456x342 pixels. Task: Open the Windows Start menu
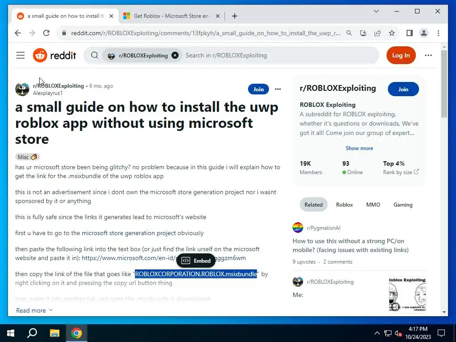[11, 333]
